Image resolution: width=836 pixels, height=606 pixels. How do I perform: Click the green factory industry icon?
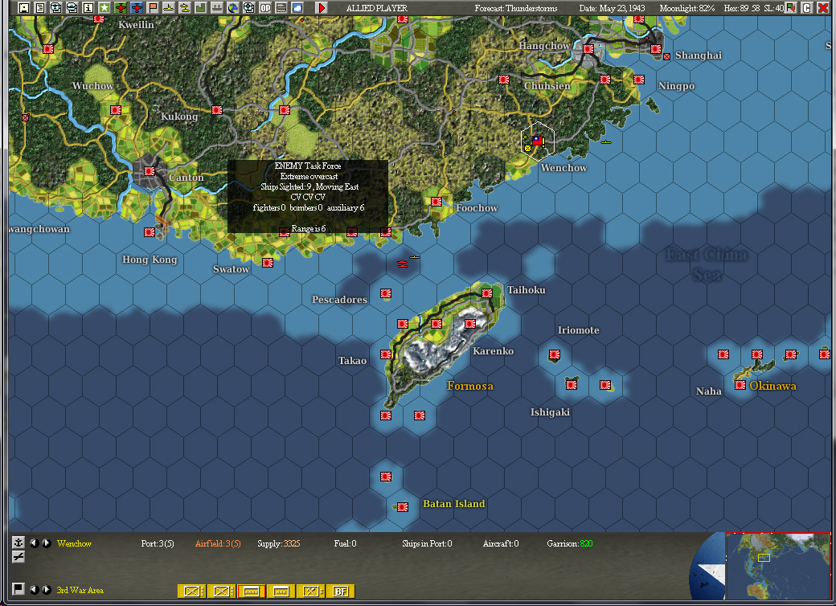pyautogui.click(x=200, y=7)
